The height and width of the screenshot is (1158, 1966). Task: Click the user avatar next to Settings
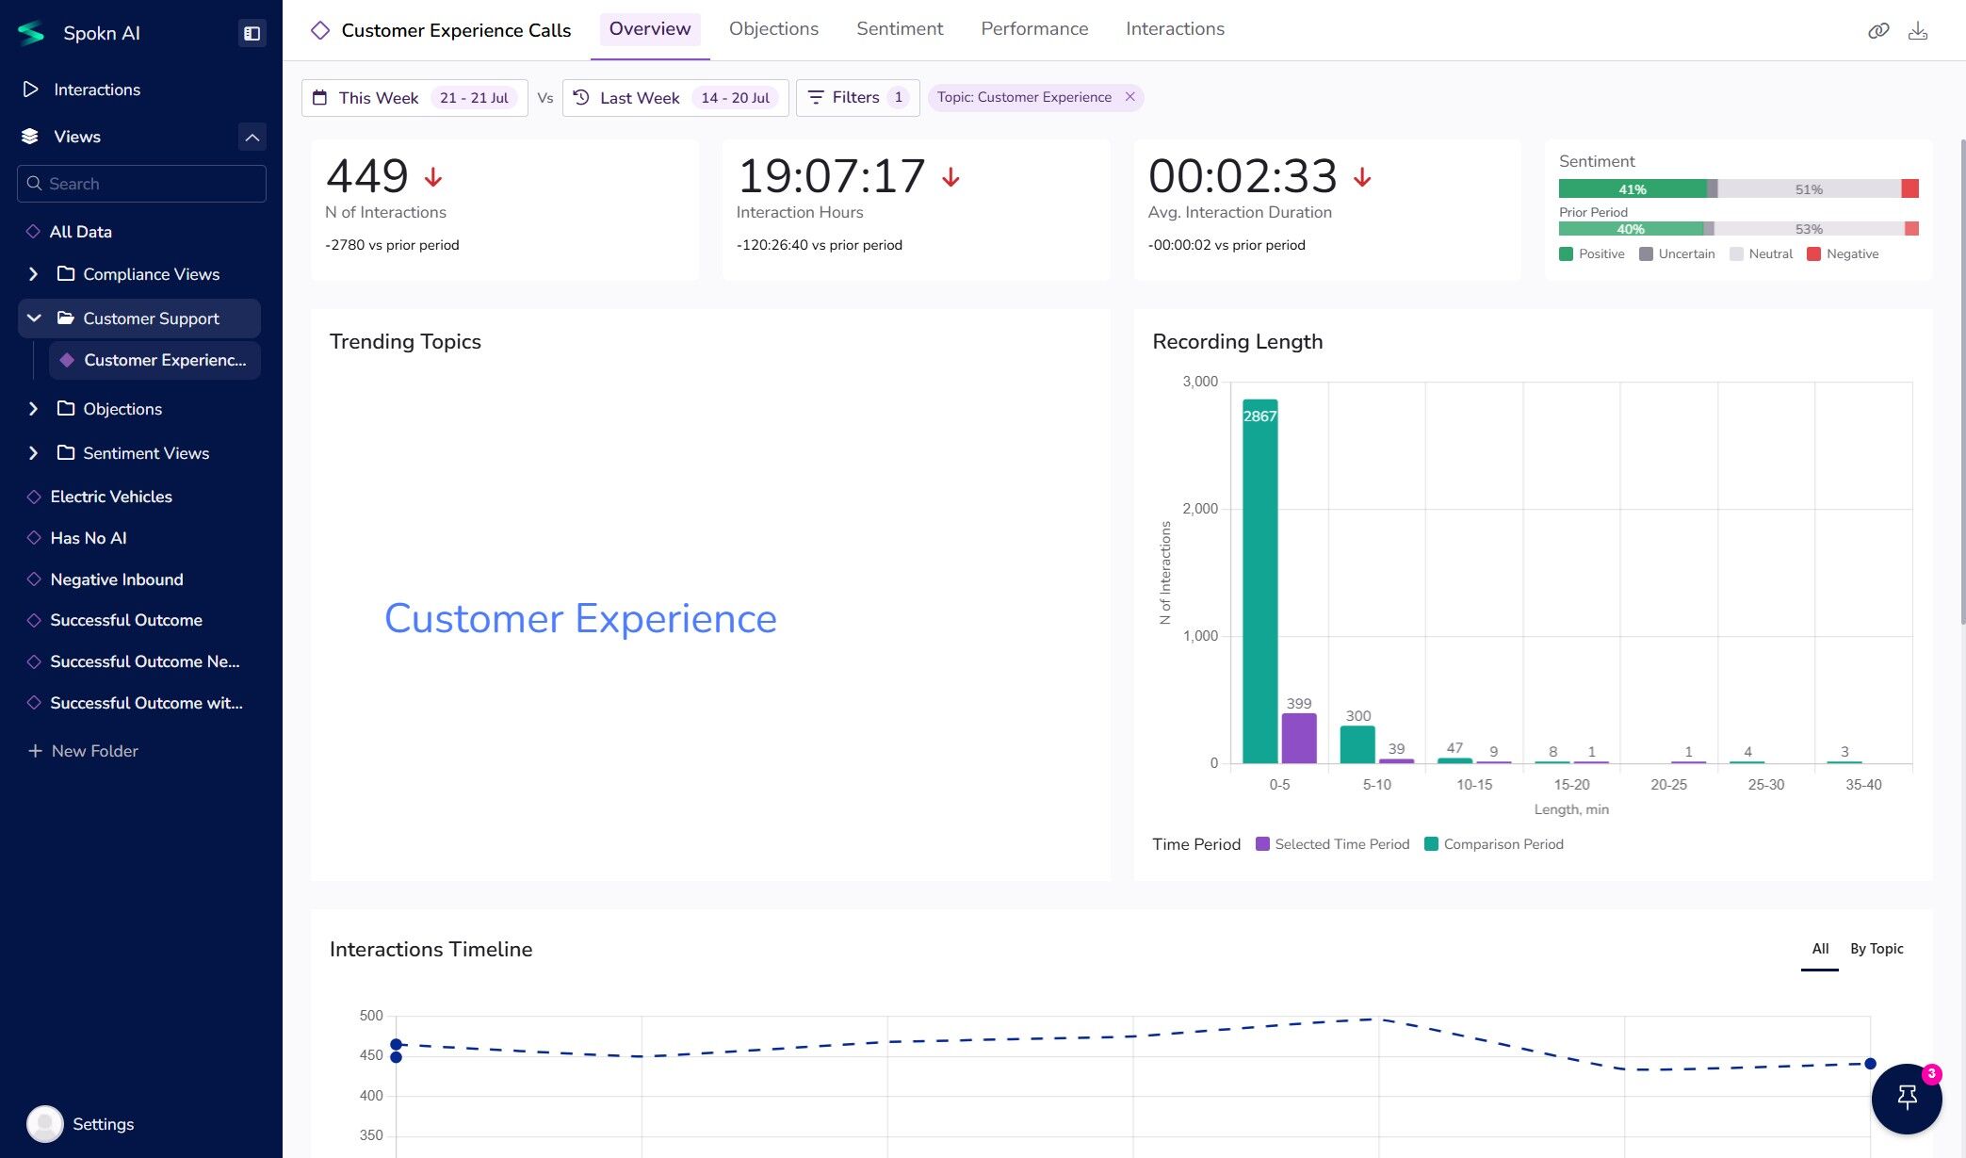point(44,1123)
